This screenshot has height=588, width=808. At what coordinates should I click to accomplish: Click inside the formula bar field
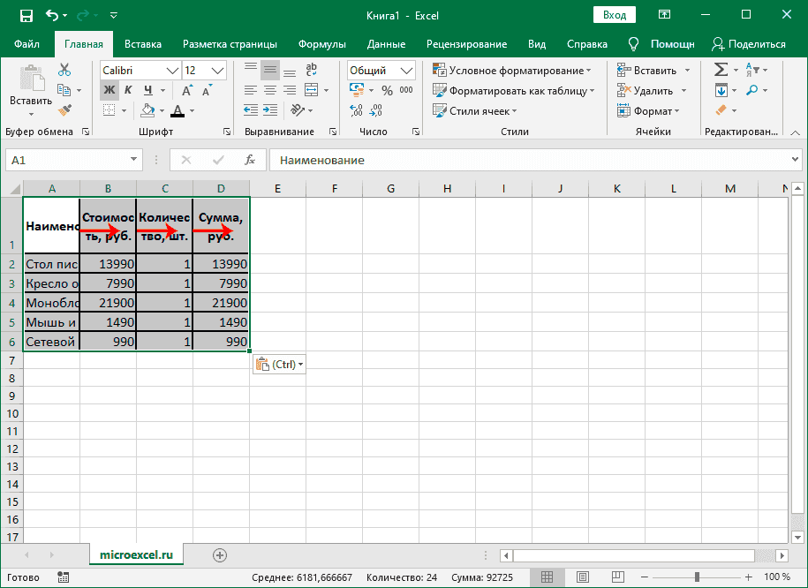(x=530, y=160)
